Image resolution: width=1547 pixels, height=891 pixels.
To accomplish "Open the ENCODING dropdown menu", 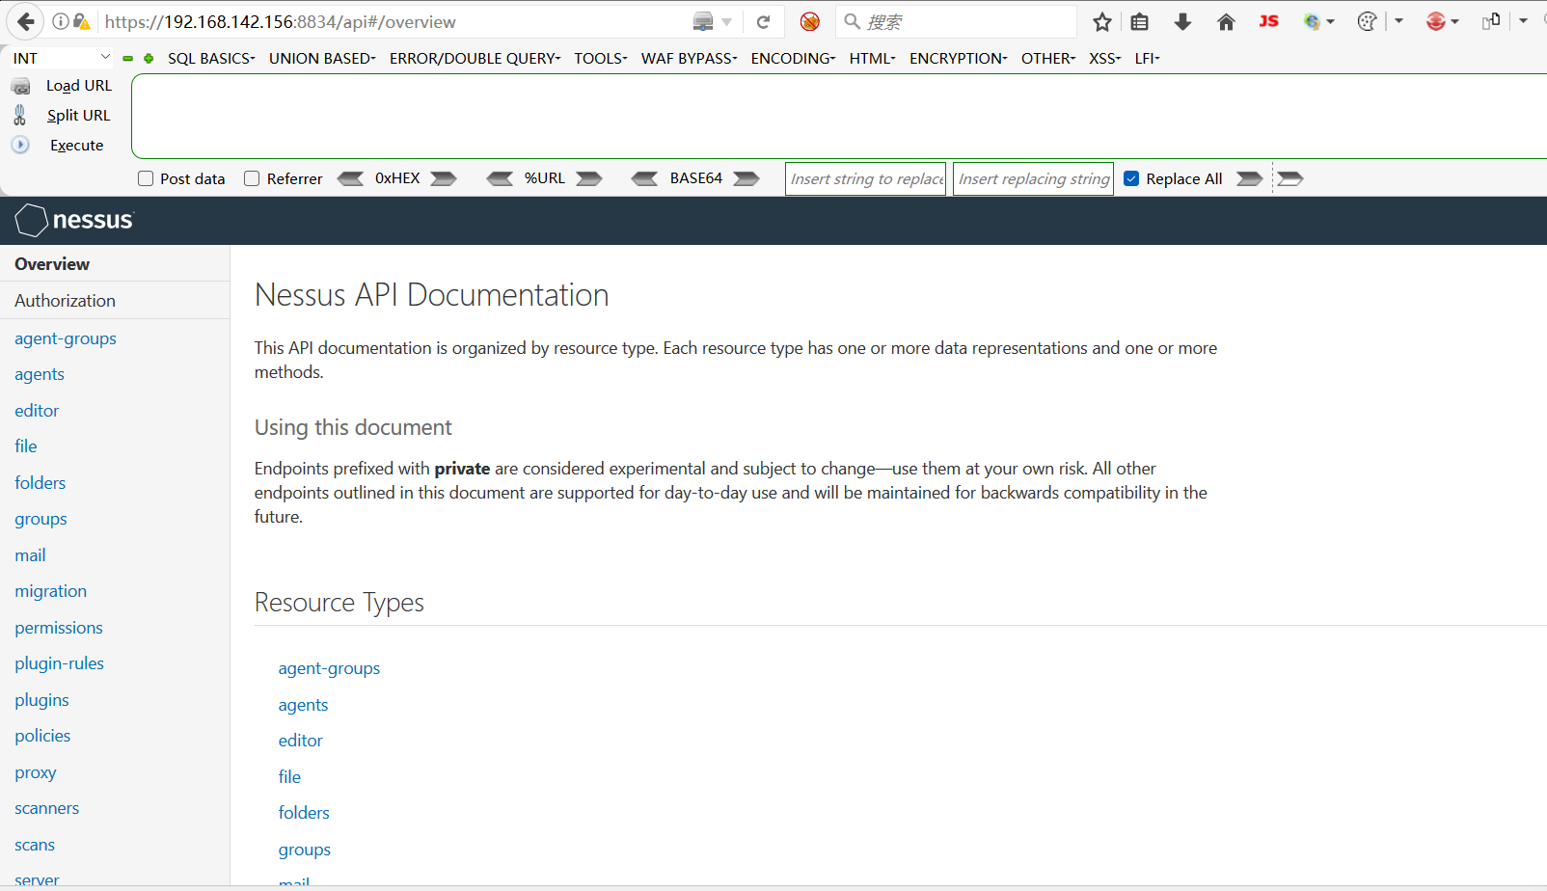I will (794, 58).
